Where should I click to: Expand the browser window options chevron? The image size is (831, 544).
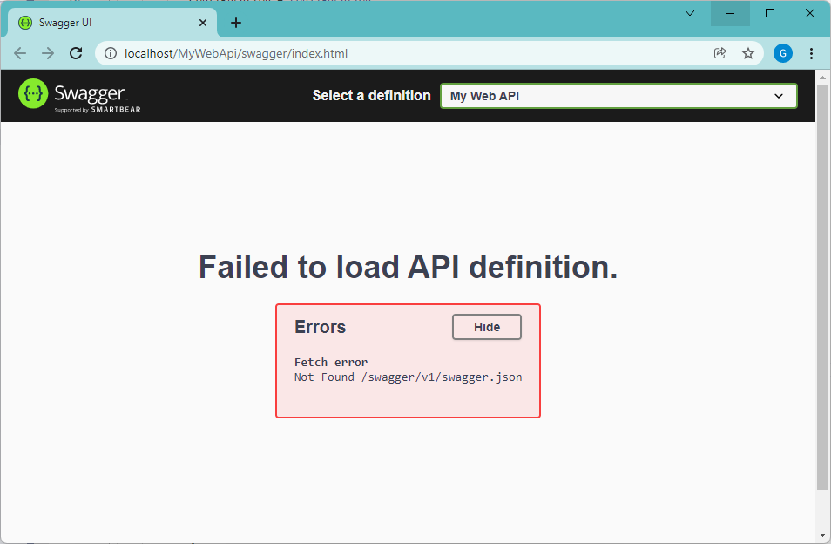pyautogui.click(x=690, y=13)
